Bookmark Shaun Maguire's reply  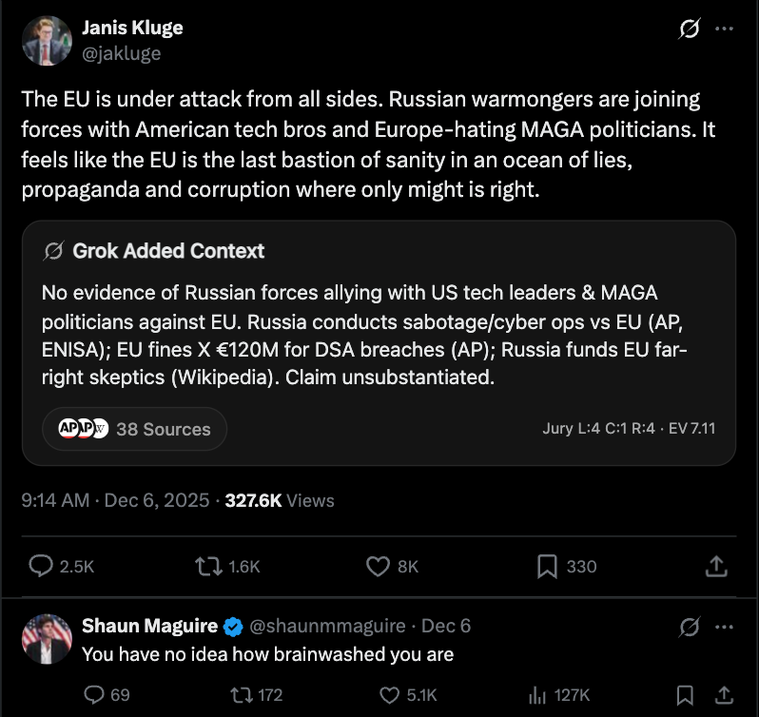coord(684,695)
